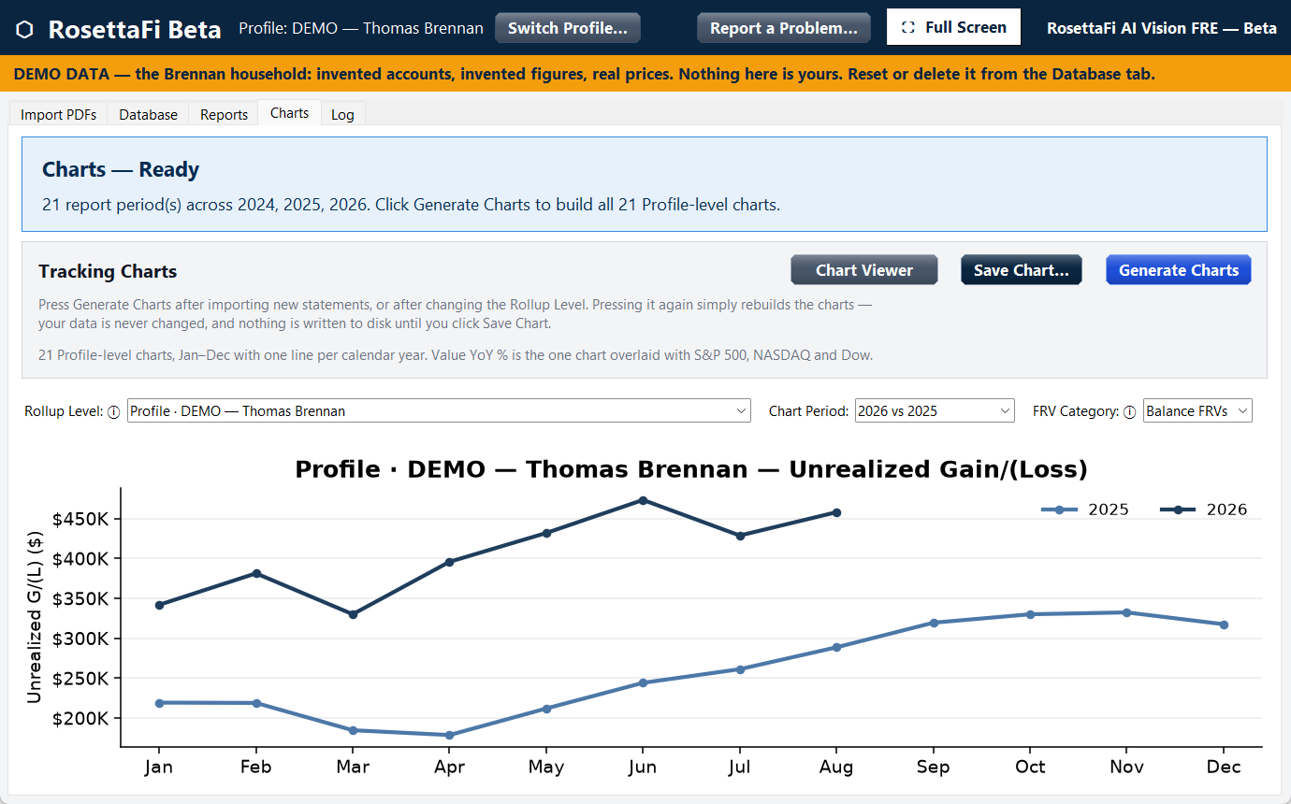Screen dimensions: 1291x804
Task: Click the 'Chart Period:' label
Action: 809,411
